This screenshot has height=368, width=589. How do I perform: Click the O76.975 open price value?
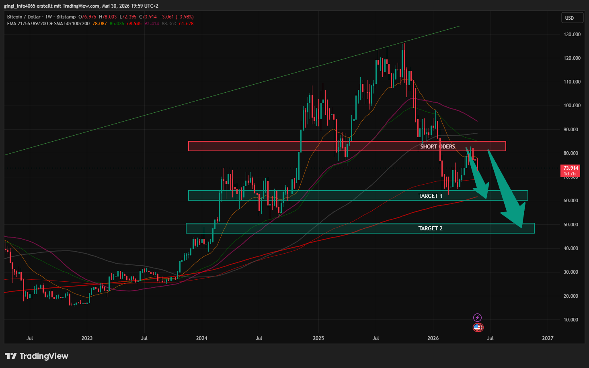point(87,17)
